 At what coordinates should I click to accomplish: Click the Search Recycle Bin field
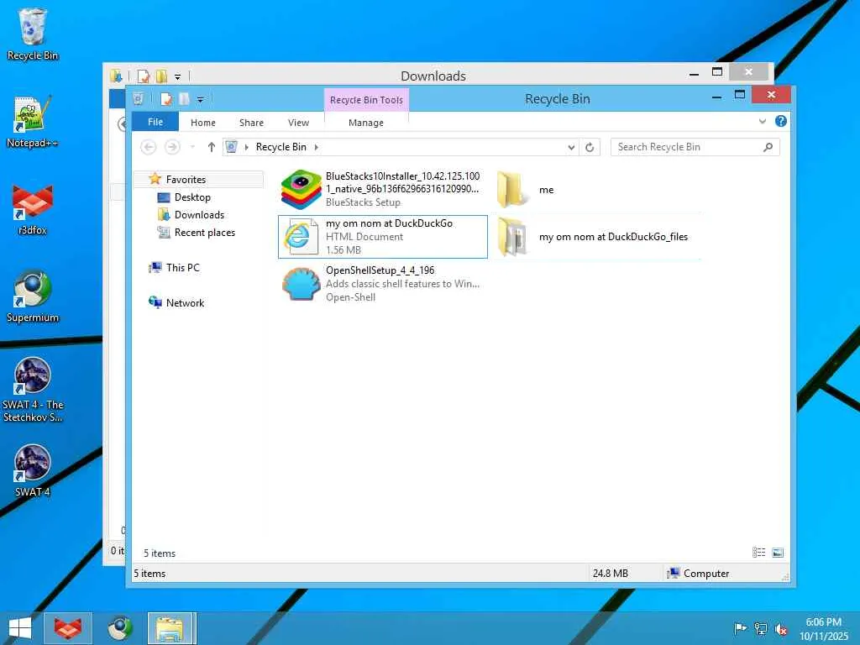(x=695, y=147)
